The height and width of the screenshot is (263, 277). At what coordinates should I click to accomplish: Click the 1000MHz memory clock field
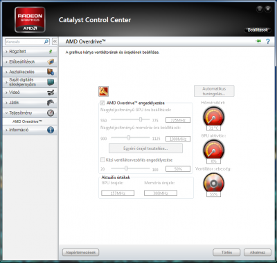[x=178, y=139]
